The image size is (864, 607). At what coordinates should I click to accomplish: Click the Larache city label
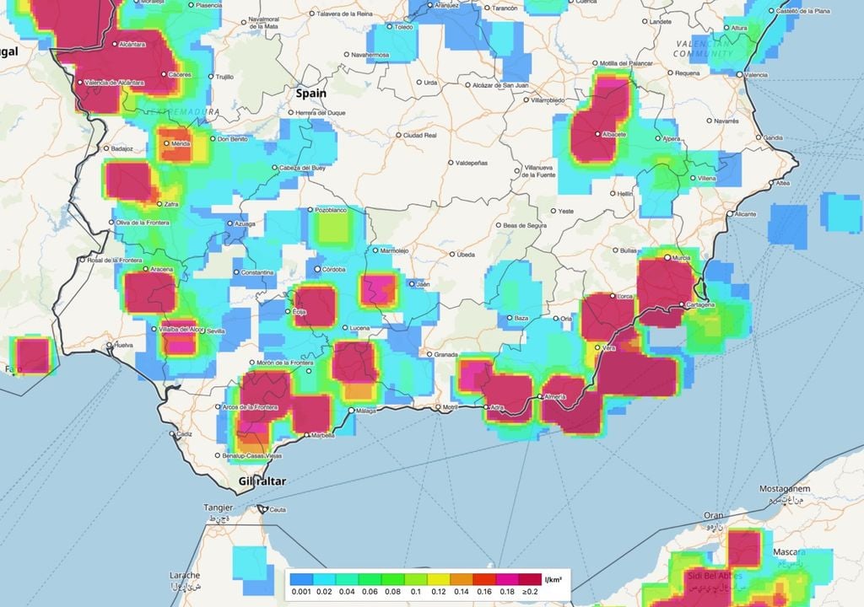tap(185, 575)
